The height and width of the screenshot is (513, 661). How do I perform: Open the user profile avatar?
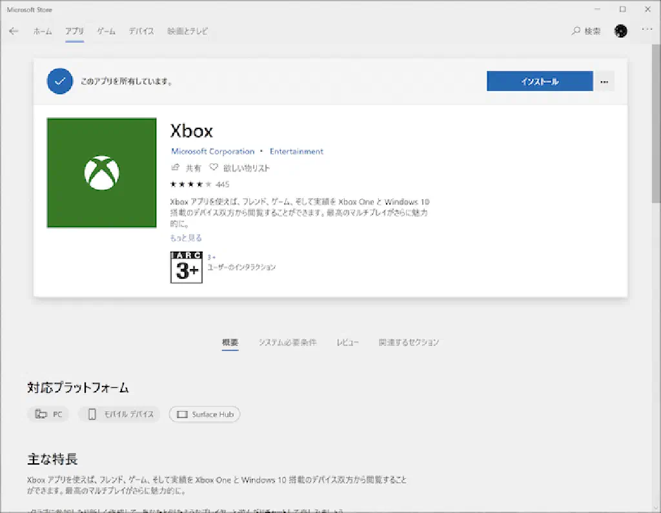pos(621,31)
